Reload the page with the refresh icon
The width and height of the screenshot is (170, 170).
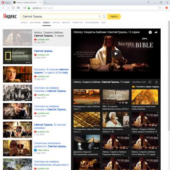point(13,8)
